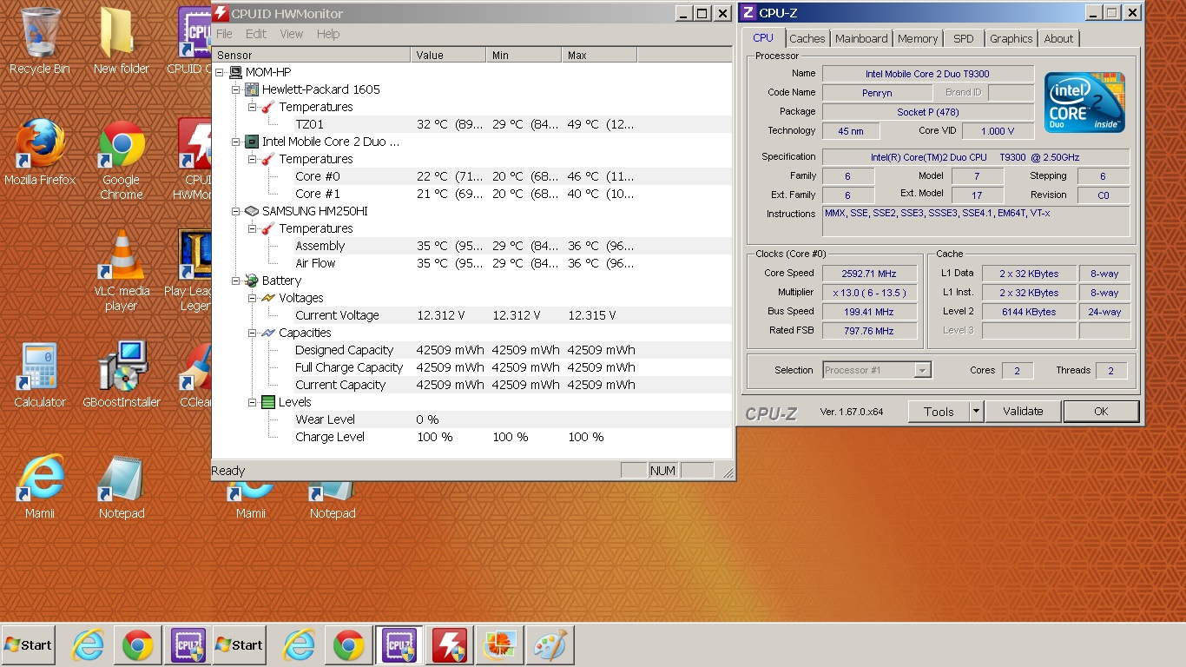Open the View menu in HWMonitor
1186x667 pixels.
291,34
